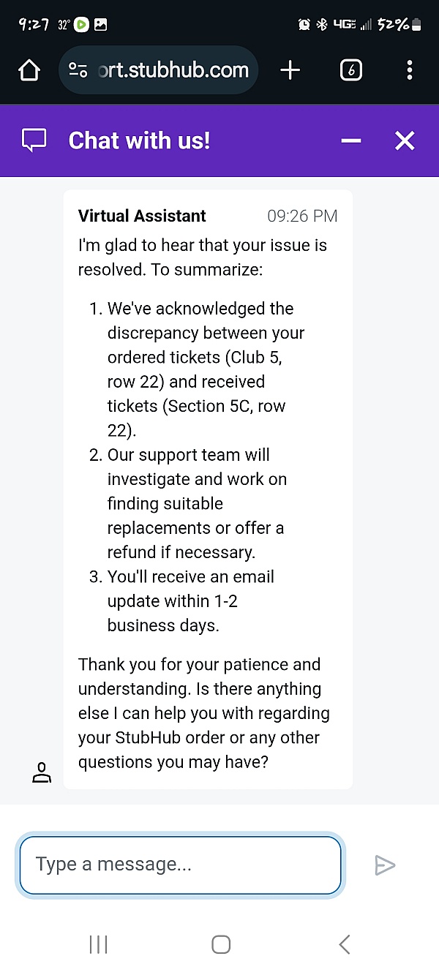Tap the 09:26 PM message timestamp
Screen dimensions: 439x975
tap(302, 216)
